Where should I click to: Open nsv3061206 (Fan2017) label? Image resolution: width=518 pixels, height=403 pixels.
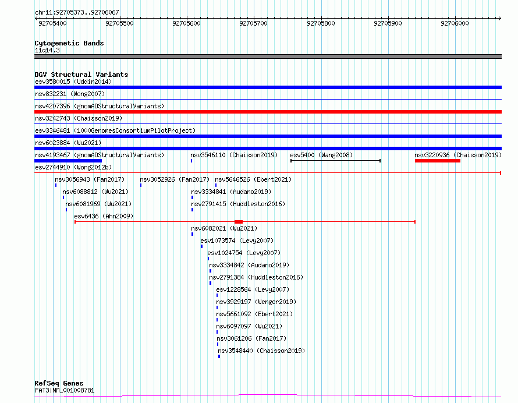[251, 338]
